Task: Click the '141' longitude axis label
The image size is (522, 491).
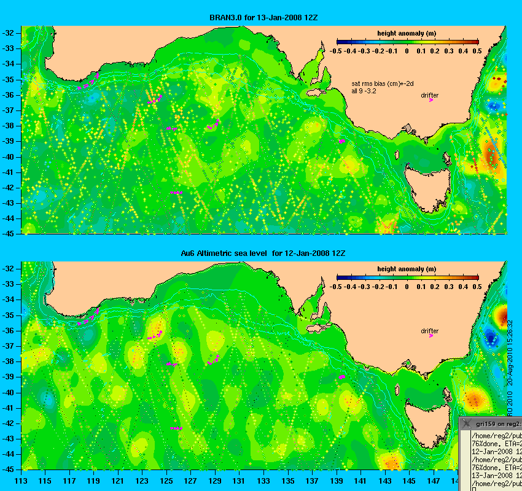Action: pyautogui.click(x=360, y=481)
